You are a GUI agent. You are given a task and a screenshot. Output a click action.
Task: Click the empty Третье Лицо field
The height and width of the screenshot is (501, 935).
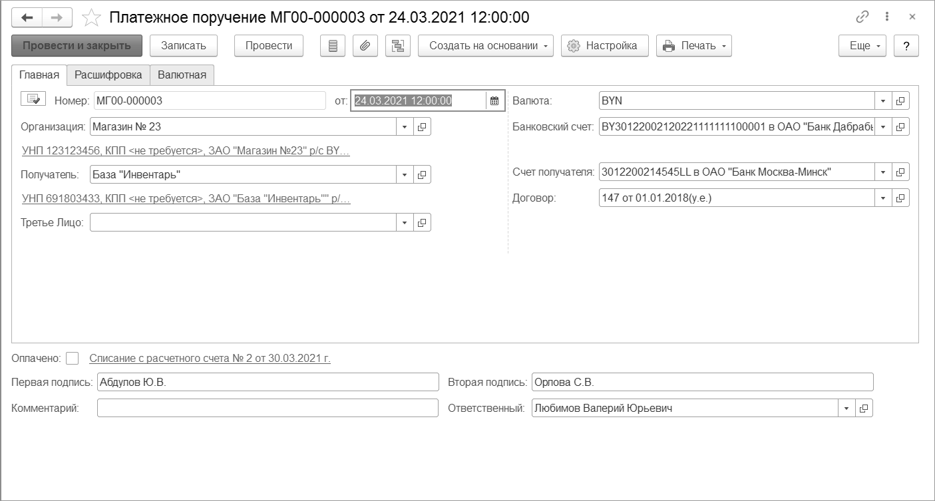tap(244, 223)
